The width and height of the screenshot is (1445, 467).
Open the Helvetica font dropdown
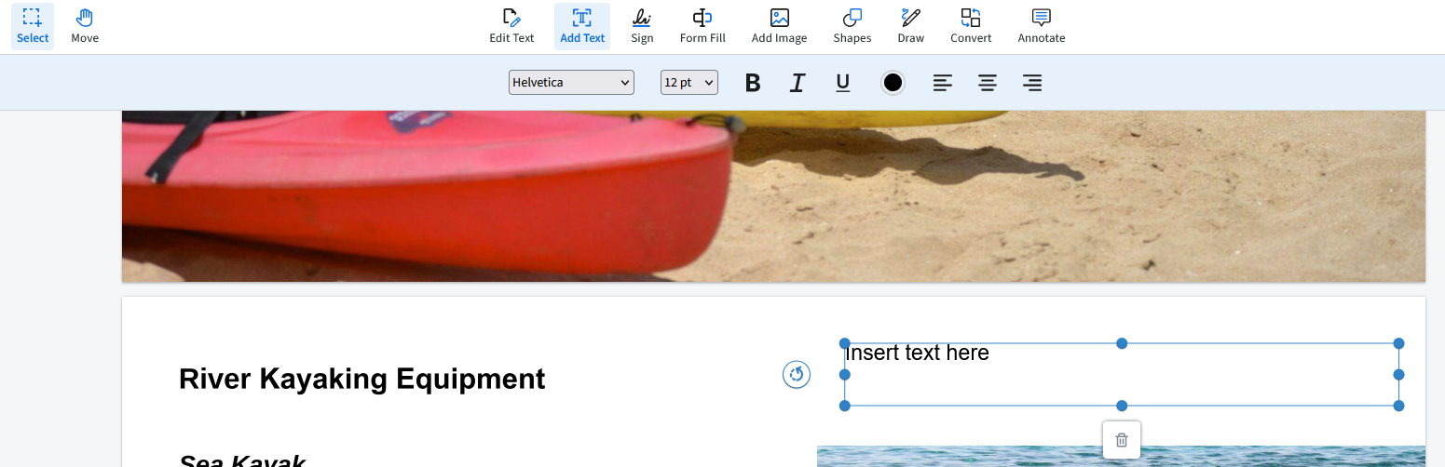pyautogui.click(x=571, y=83)
